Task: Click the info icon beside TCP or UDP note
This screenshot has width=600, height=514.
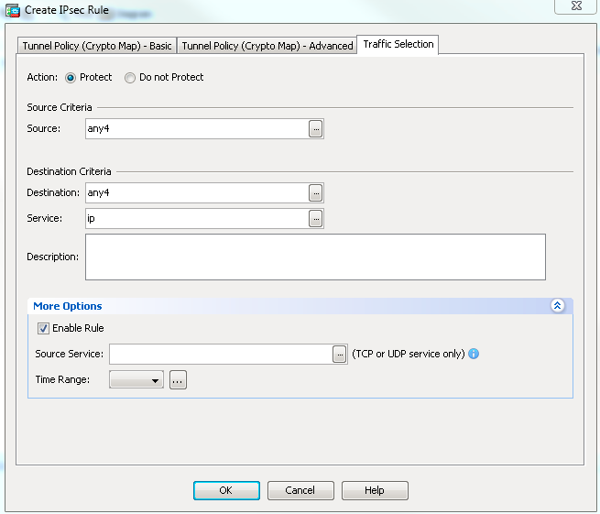Action: [x=474, y=354]
